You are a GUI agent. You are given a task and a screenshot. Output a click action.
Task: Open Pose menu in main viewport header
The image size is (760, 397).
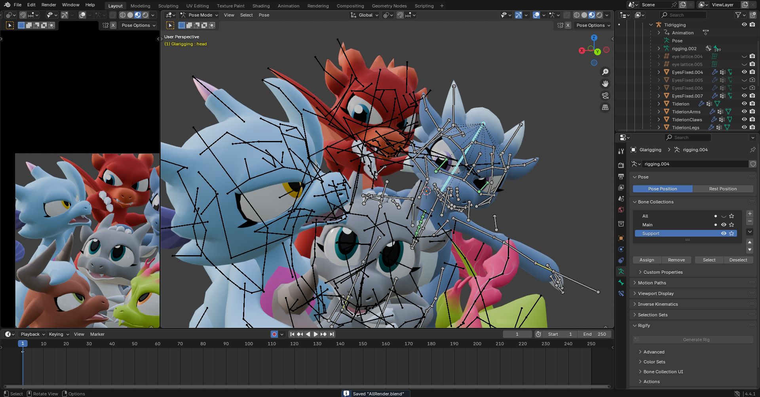(x=264, y=15)
